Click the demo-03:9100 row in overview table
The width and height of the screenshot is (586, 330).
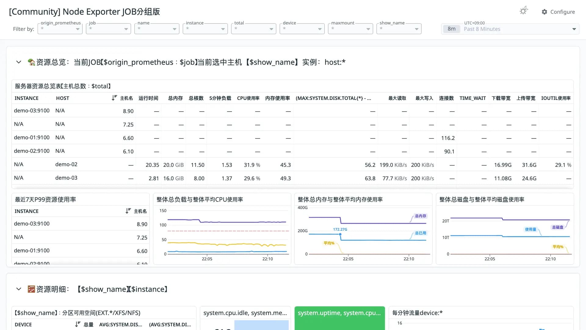(292, 111)
